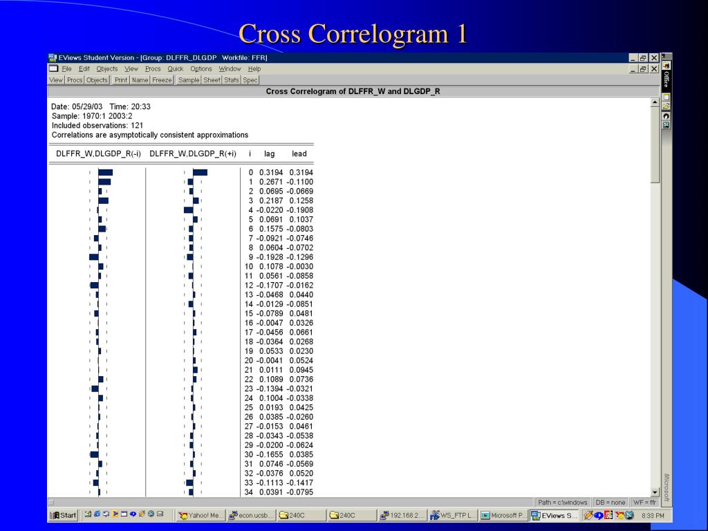Click the Stats button

pyautogui.click(x=232, y=80)
